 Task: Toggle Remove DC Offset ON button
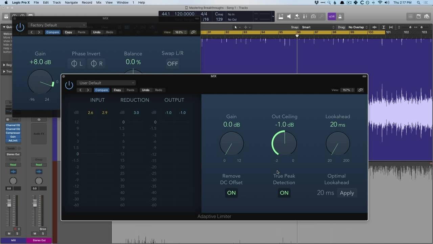click(x=231, y=193)
